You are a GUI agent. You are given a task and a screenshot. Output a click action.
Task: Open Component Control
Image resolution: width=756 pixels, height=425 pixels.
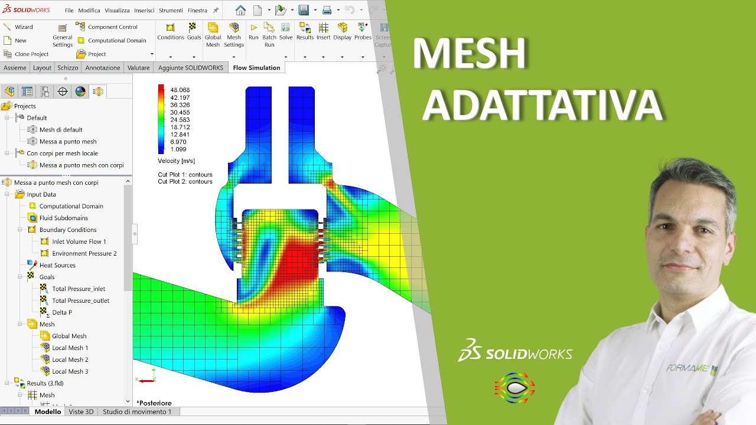(106, 27)
